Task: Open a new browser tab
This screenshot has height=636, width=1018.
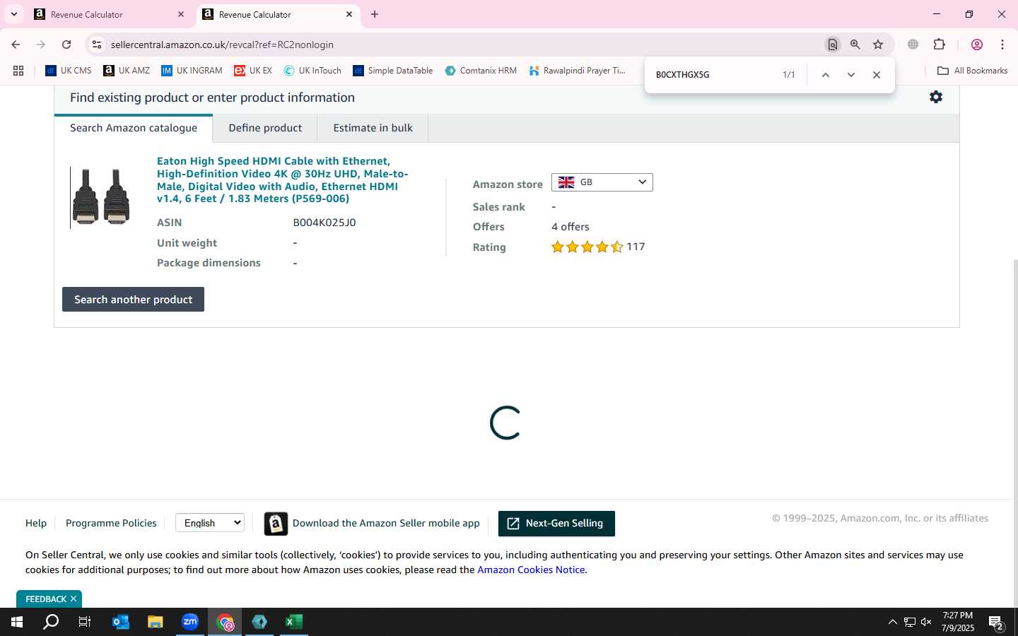Action: tap(375, 14)
